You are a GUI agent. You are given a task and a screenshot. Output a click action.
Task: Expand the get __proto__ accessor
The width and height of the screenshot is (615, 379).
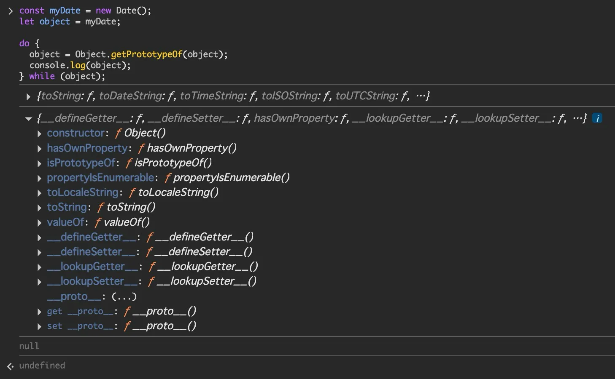[x=39, y=312]
